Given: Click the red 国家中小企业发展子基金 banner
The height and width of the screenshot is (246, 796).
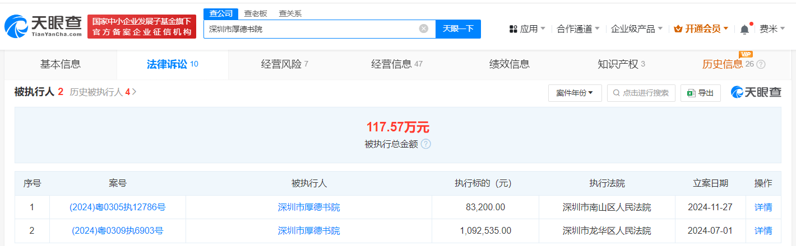Looking at the screenshot, I should click(x=142, y=26).
